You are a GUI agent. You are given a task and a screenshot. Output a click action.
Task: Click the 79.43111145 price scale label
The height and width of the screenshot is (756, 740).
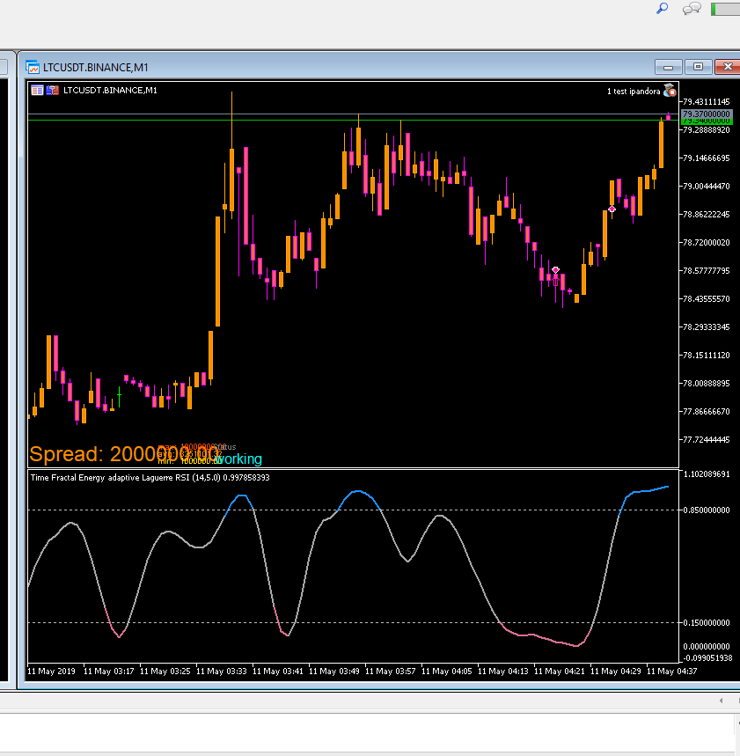(707, 102)
